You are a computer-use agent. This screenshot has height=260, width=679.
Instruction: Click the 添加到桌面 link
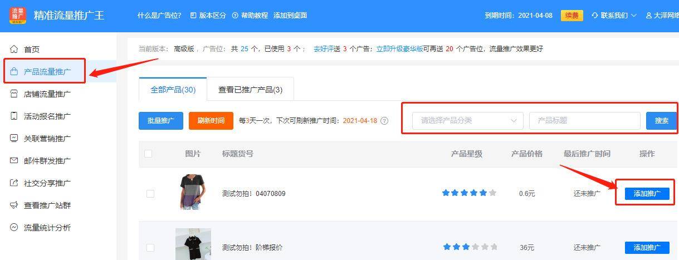point(290,16)
